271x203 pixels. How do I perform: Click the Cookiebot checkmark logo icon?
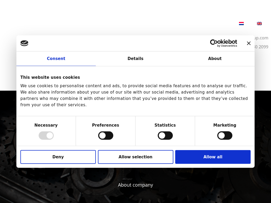[24, 43]
